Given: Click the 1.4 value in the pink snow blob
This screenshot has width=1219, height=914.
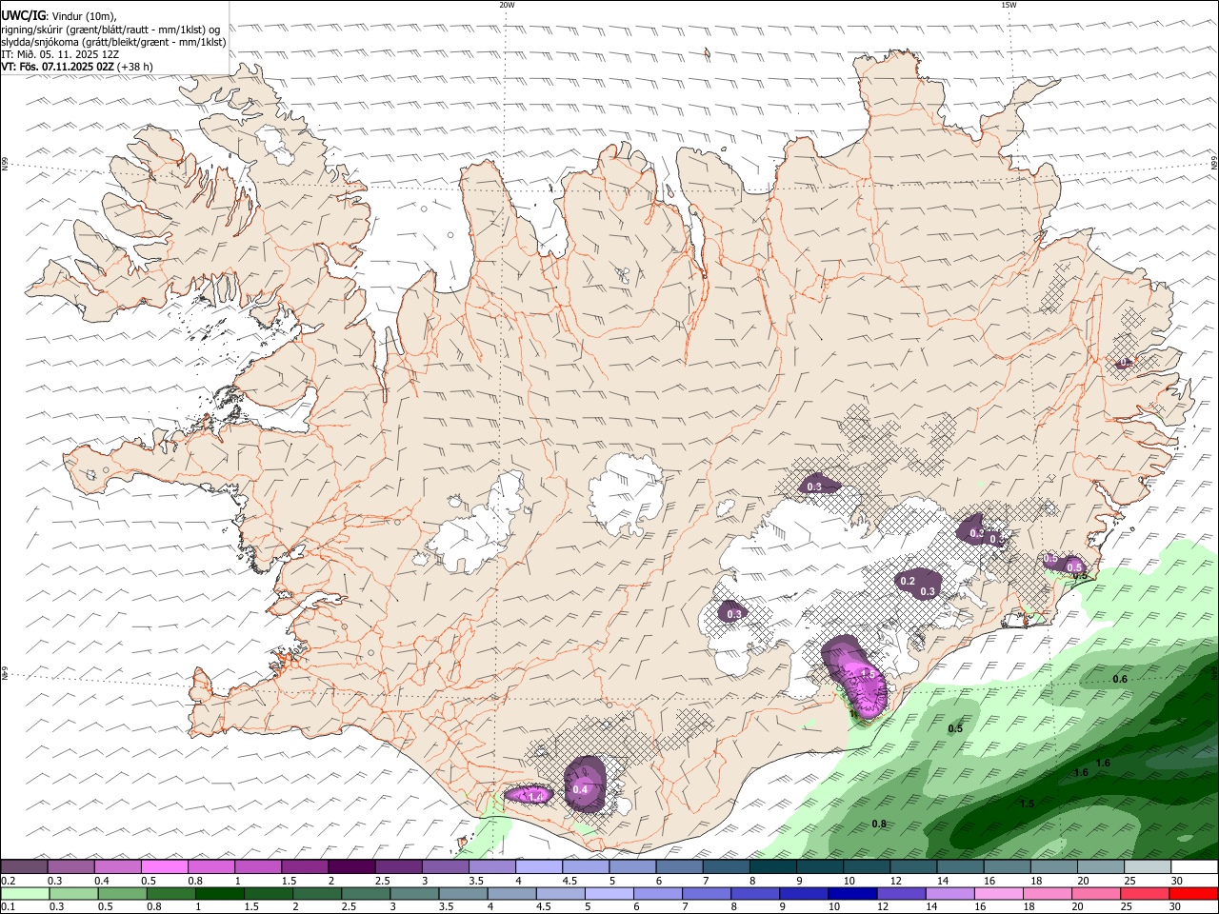Looking at the screenshot, I should [x=535, y=796].
